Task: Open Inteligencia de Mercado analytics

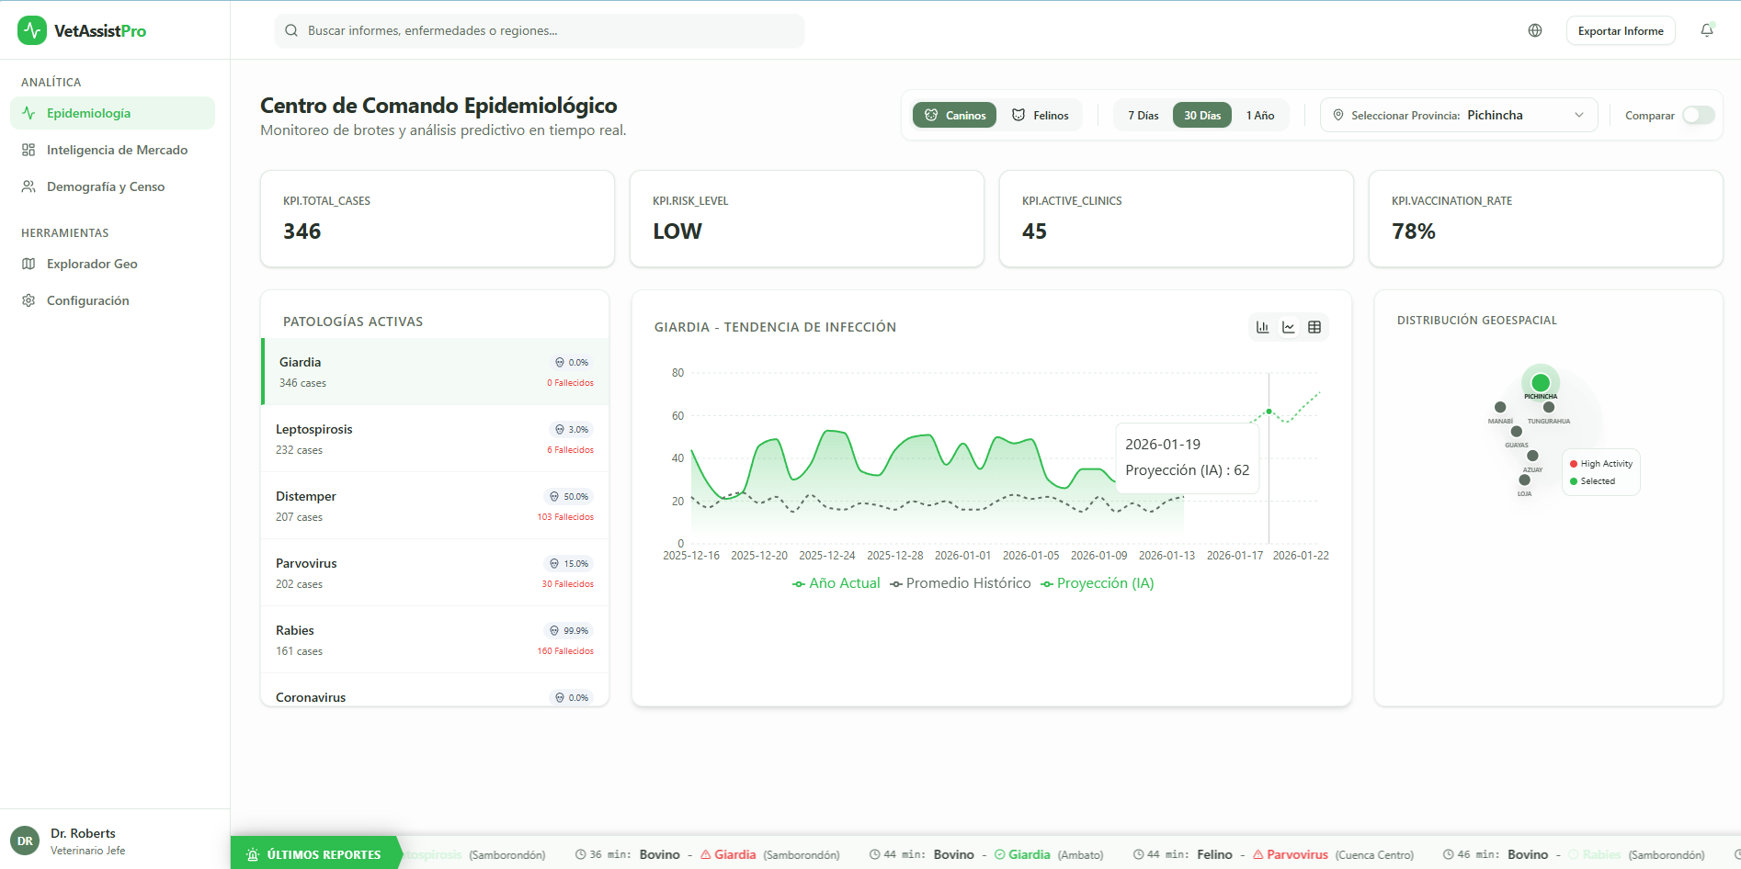Action: pyautogui.click(x=117, y=150)
